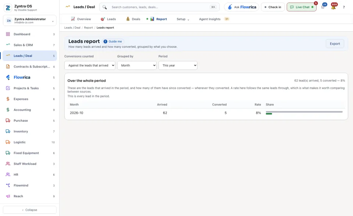Click the Live Chat speech bubble icon
Image resolution: width=353 pixels, height=216 pixels.
click(x=292, y=7)
